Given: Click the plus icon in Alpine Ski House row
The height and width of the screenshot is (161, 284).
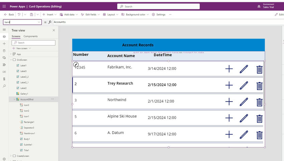Looking at the screenshot, I should [229, 118].
